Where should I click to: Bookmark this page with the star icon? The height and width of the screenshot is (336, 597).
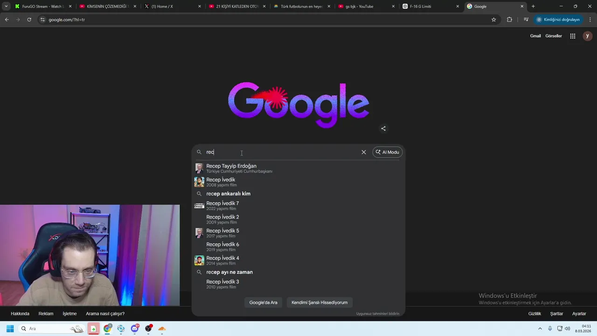[x=493, y=20]
